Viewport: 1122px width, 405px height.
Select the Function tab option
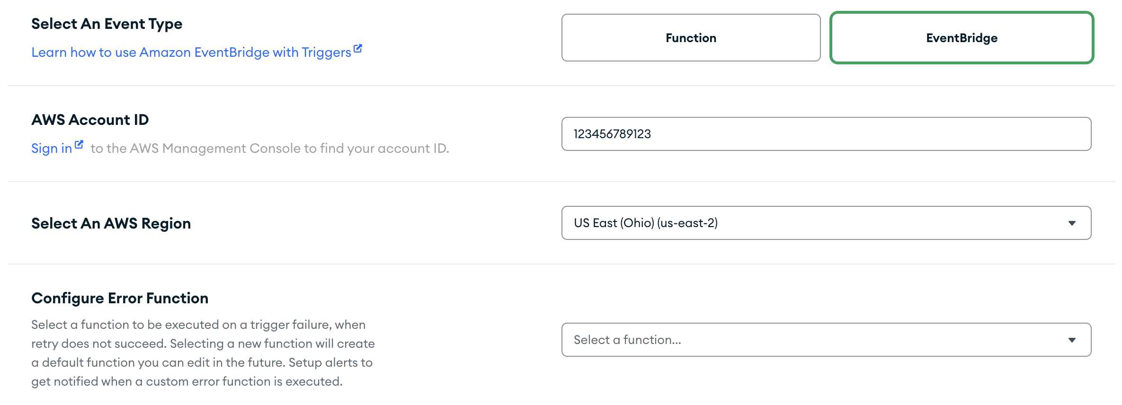click(x=691, y=37)
